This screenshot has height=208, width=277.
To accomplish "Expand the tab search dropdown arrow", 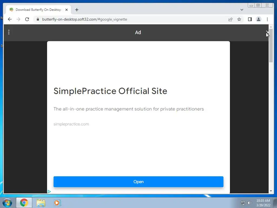I will pyautogui.click(x=242, y=10).
